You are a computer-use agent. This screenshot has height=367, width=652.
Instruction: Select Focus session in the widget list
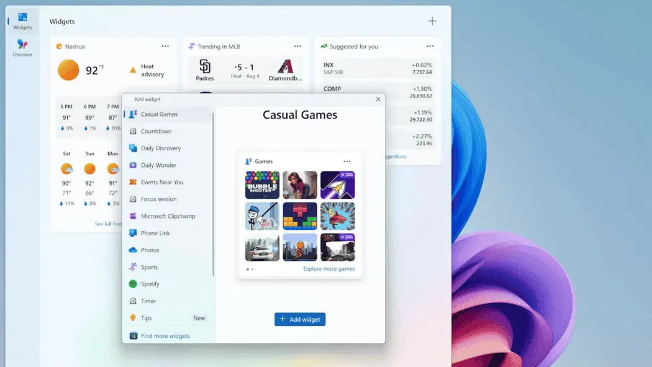click(168, 199)
